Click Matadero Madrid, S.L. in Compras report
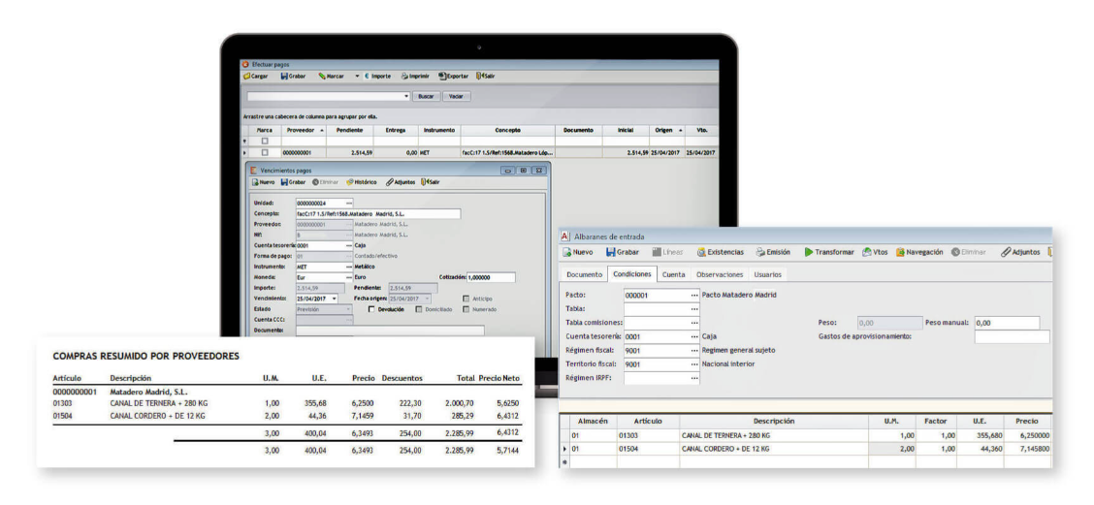Image resolution: width=1094 pixels, height=505 pixels. (148, 392)
